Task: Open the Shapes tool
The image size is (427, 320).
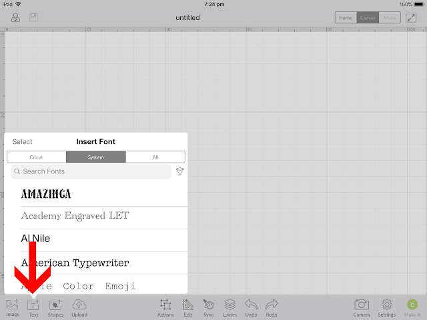Action: (55, 308)
